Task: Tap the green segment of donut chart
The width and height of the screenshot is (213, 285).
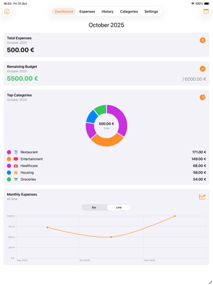Action: click(101, 109)
